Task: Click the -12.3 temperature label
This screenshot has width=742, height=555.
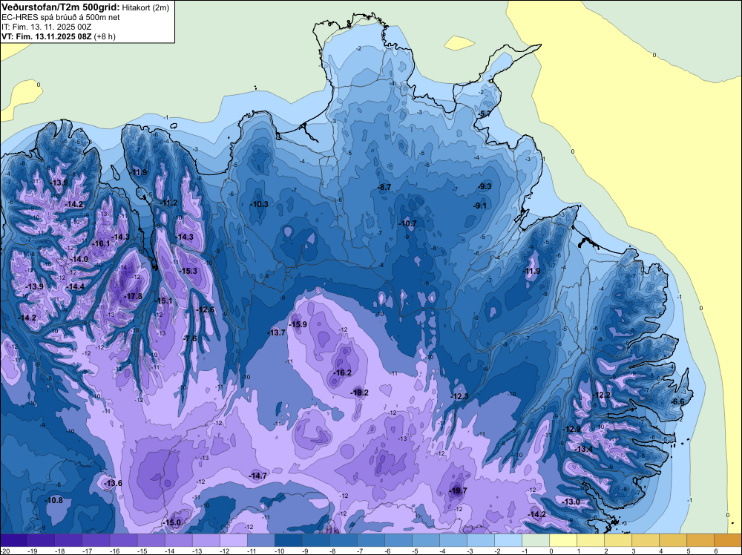Action: pyautogui.click(x=459, y=396)
